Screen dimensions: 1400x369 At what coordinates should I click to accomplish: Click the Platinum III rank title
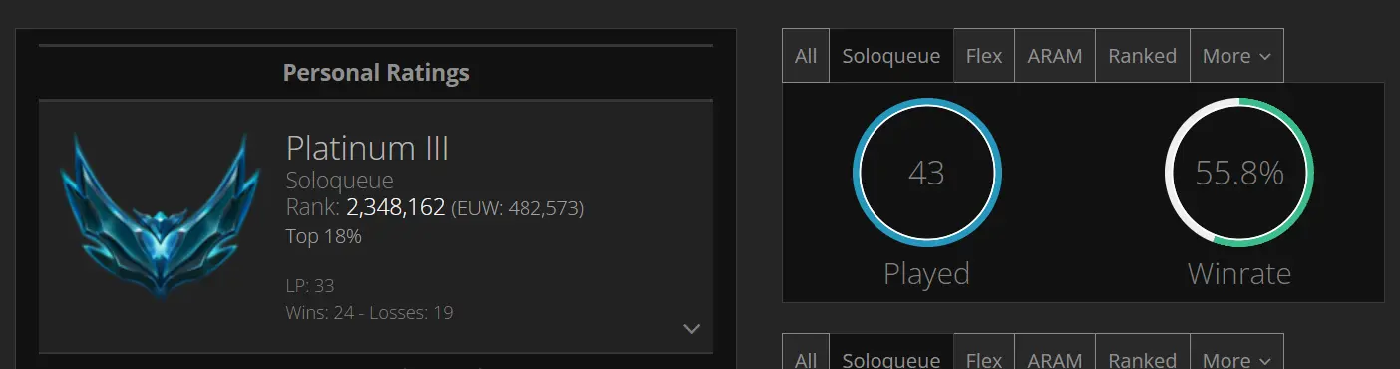tap(367, 149)
